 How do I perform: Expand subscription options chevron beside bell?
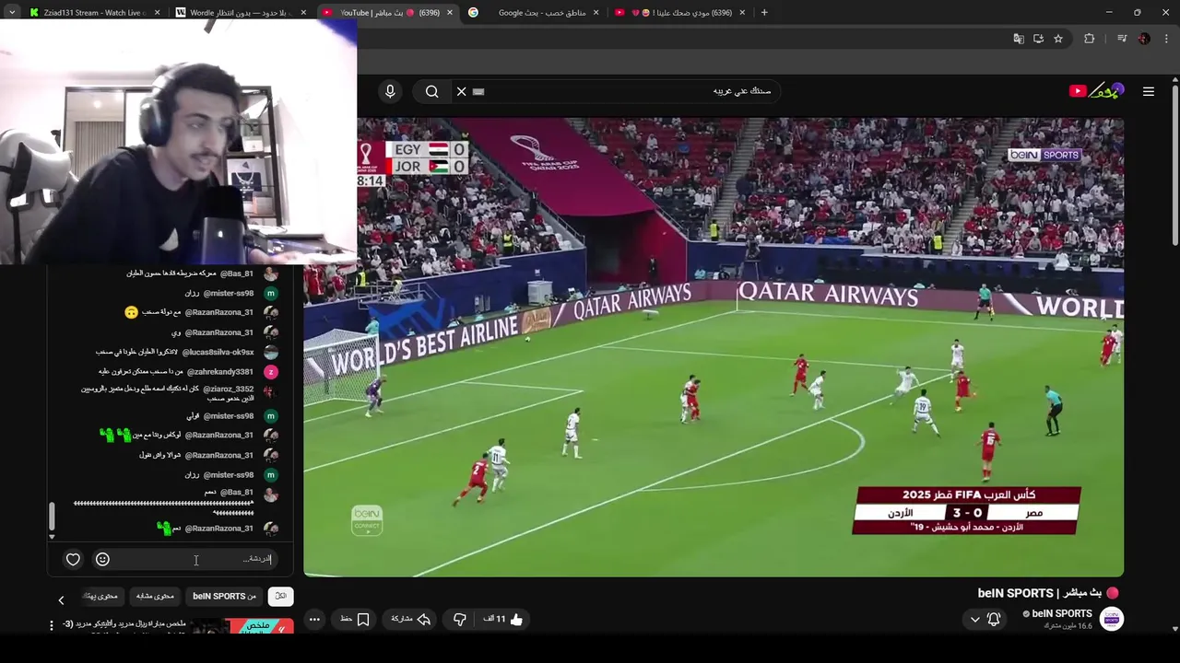(x=974, y=620)
